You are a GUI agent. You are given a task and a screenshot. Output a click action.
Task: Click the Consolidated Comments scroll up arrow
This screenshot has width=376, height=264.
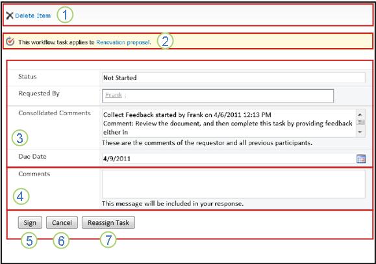coord(360,114)
